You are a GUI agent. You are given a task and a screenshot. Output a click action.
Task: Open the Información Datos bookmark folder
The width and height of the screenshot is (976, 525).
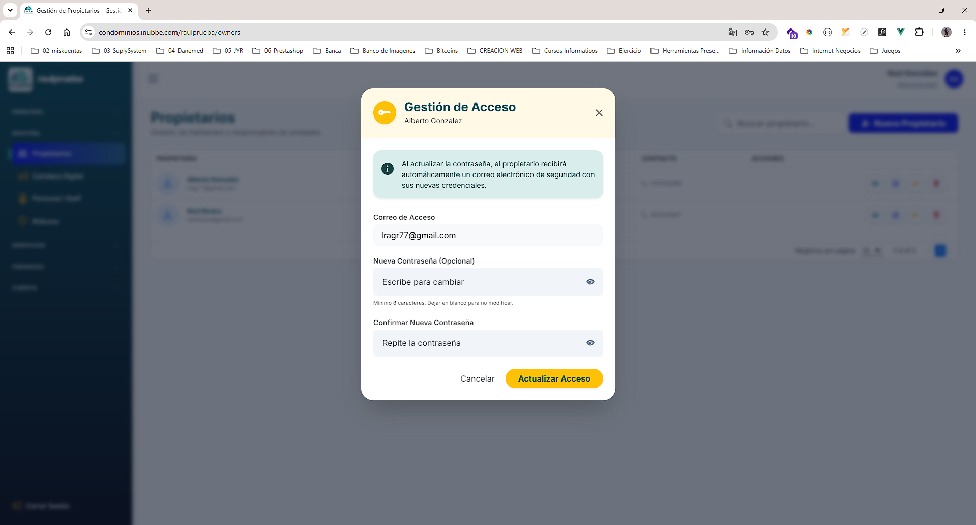(x=760, y=51)
